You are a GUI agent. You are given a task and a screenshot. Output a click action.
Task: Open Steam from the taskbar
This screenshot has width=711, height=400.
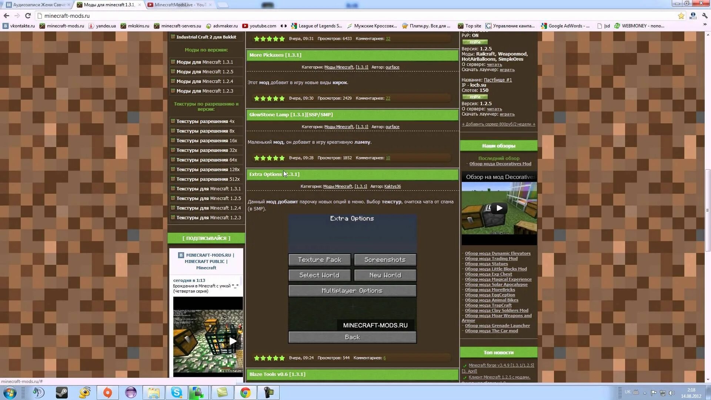61,393
